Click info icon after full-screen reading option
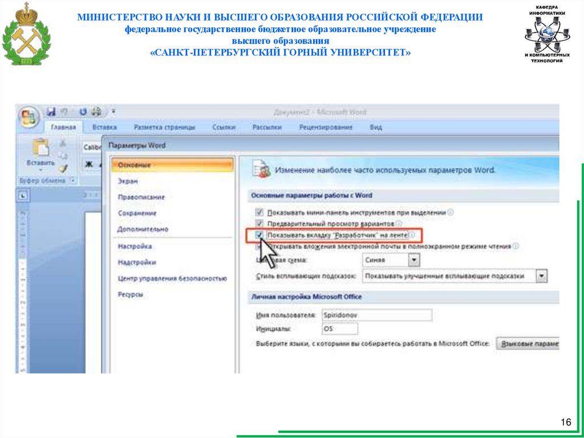The width and height of the screenshot is (584, 438). [516, 246]
